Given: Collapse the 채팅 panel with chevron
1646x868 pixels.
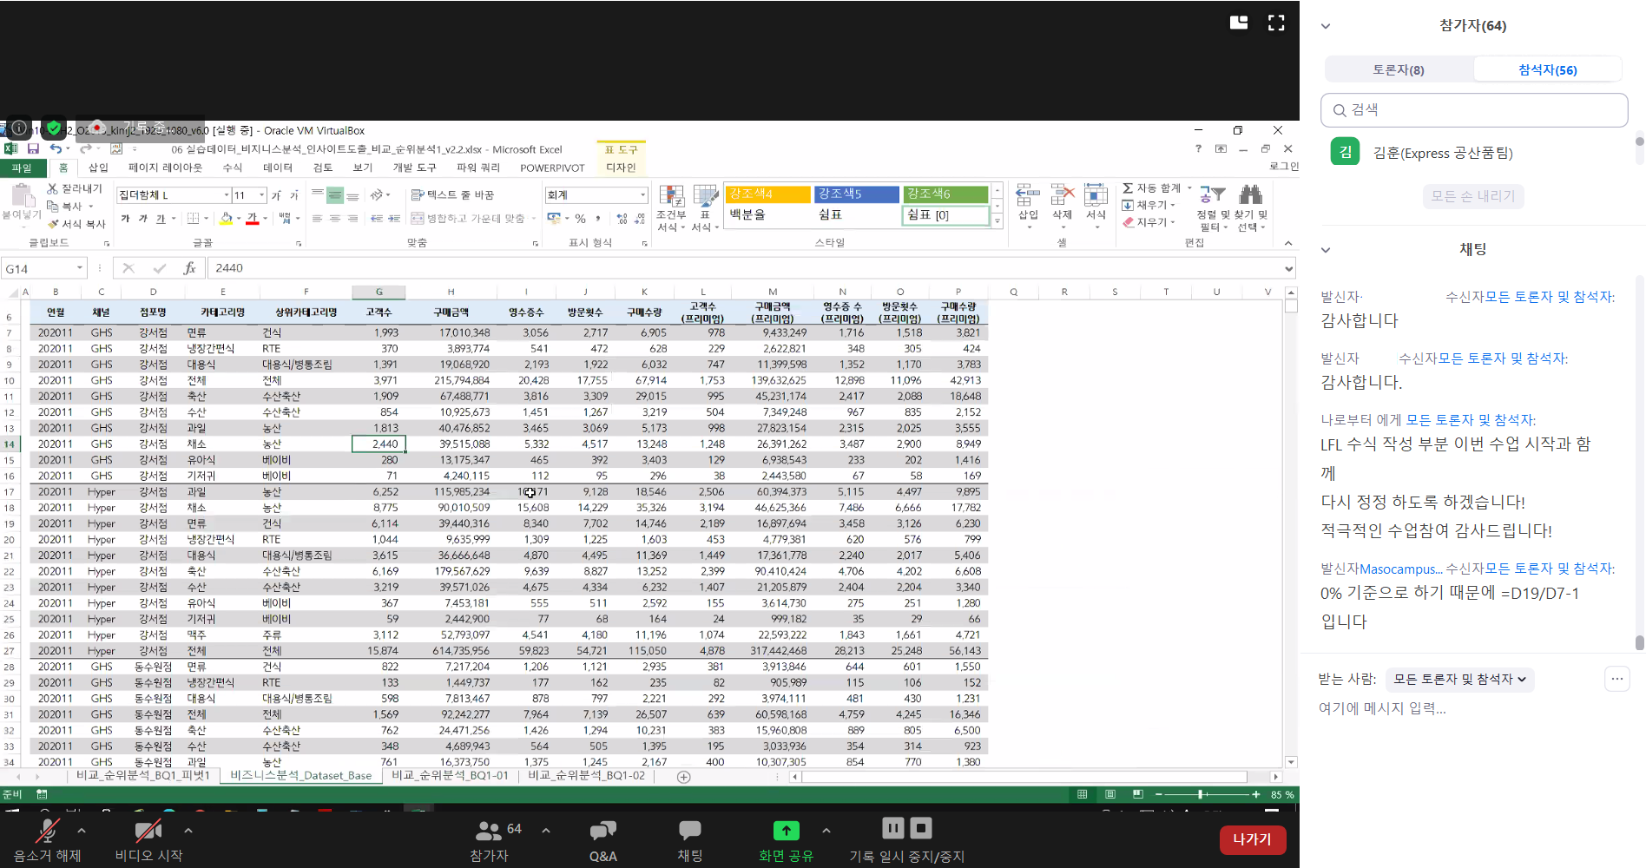Looking at the screenshot, I should coord(1326,250).
